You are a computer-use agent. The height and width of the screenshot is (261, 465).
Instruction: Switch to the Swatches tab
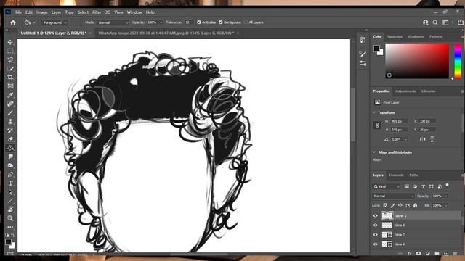pos(395,37)
